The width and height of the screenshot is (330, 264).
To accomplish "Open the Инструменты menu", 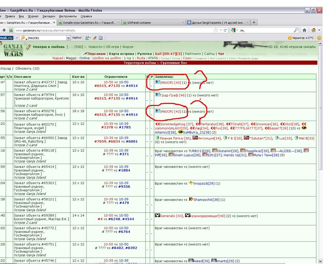I will point(68,16).
